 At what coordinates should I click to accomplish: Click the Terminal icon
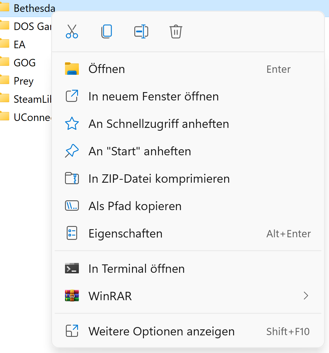pyautogui.click(x=72, y=269)
